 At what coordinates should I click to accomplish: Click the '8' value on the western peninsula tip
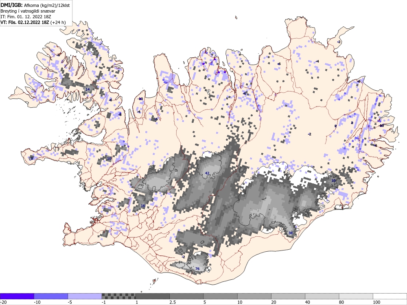click(32, 159)
